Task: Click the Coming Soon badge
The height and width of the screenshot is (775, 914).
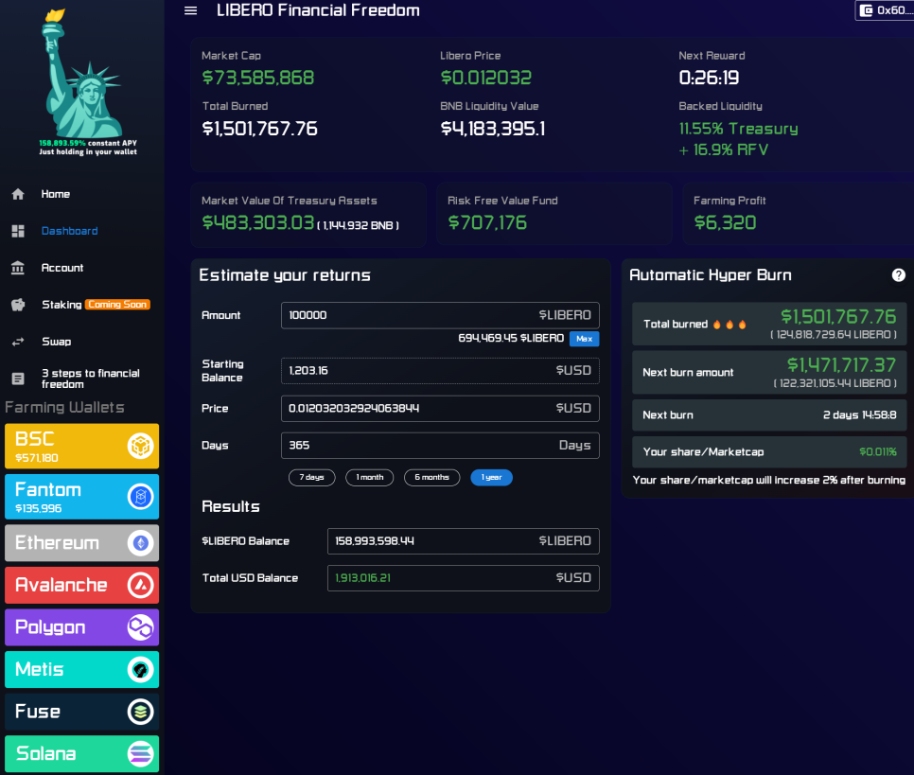Action: [x=117, y=305]
